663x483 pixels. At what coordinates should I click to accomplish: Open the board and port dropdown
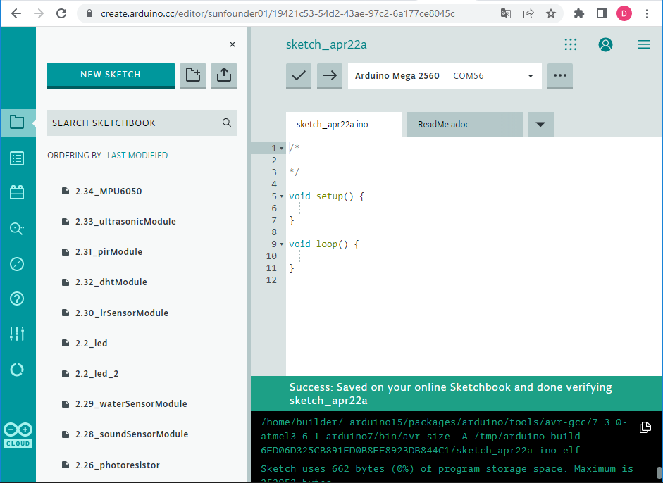[445, 76]
